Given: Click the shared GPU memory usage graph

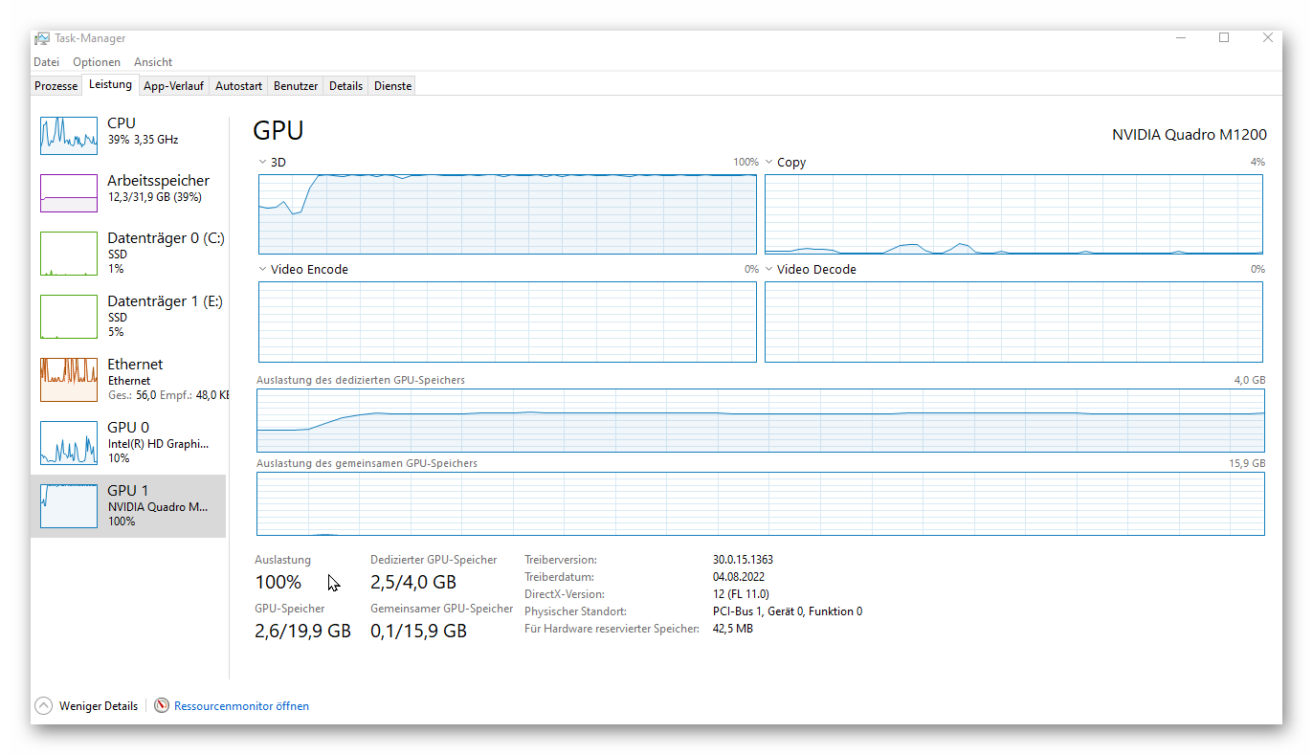Looking at the screenshot, I should coord(760,503).
